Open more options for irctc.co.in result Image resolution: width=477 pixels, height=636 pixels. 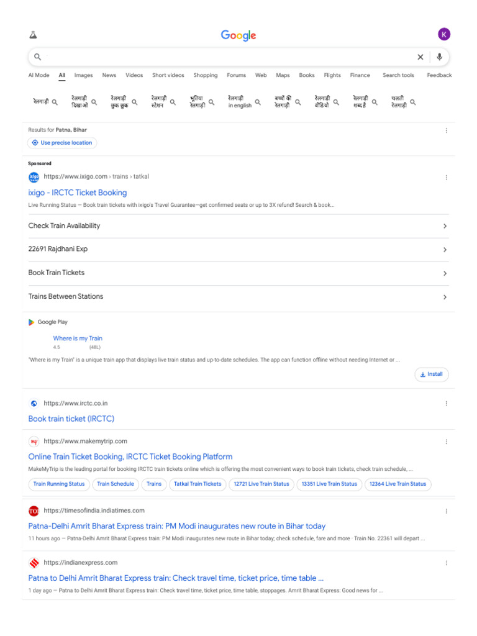click(x=447, y=404)
